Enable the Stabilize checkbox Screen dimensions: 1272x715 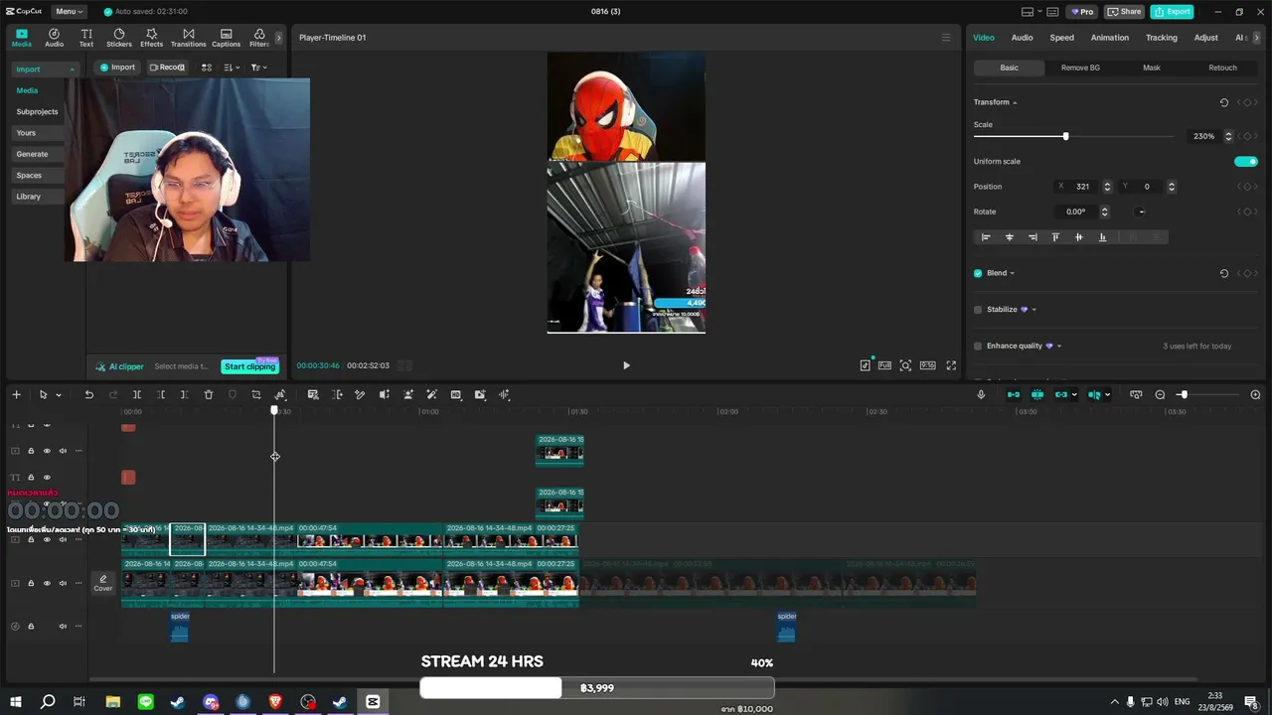[978, 310]
